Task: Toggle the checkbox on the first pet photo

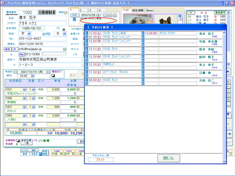Action: 151,20
